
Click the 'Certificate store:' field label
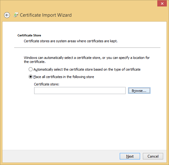[x=46, y=84]
